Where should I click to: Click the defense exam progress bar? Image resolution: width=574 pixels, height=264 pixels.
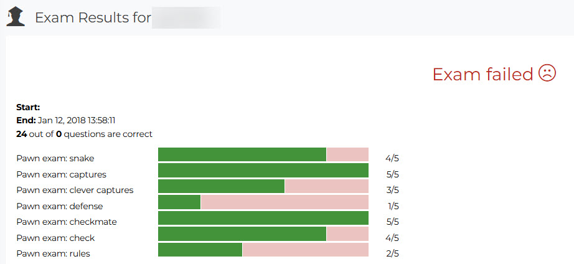pos(263,202)
